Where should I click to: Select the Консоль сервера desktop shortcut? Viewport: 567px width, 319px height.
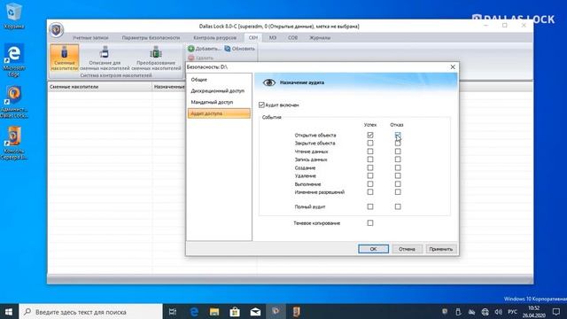click(x=14, y=144)
